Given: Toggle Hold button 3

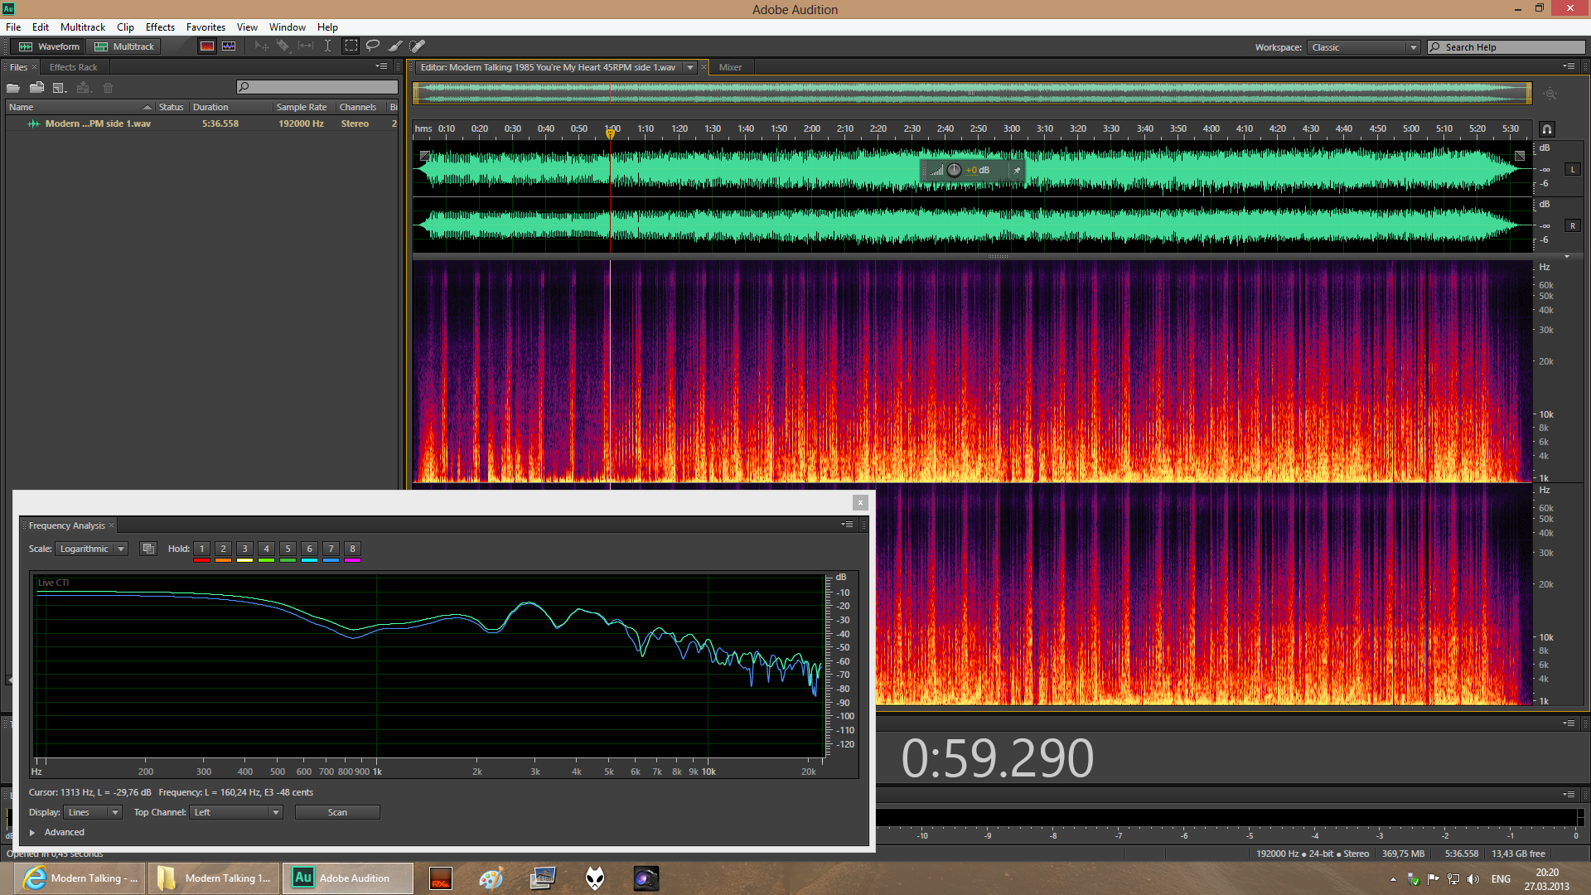Looking at the screenshot, I should (x=244, y=549).
